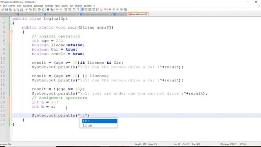Paste from clipboard with the Paste icon
Viewport: 261px width, 147px height.
click(x=34, y=9)
